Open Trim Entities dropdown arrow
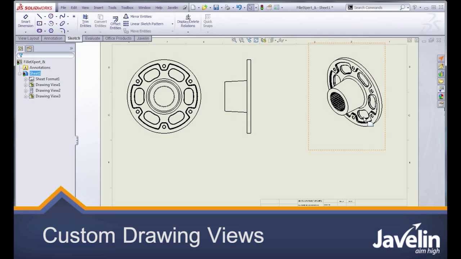Viewport: 461px width, 259px height. pyautogui.click(x=85, y=32)
